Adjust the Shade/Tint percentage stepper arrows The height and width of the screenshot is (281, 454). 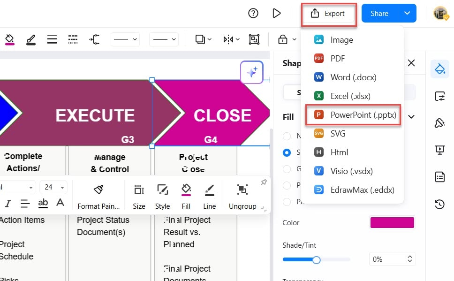click(410, 259)
